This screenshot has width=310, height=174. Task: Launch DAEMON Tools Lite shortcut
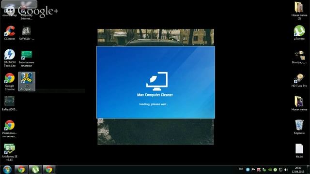click(10, 58)
